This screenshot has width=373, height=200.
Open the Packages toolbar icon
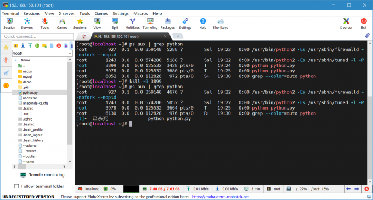point(168,24)
